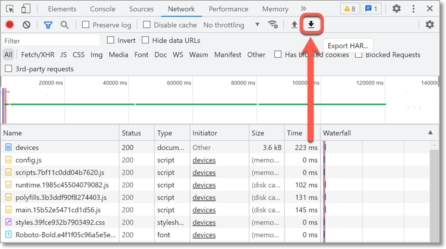Screen dimensions: 446x249
Task: Stop recording network log via red button
Action: (10, 25)
